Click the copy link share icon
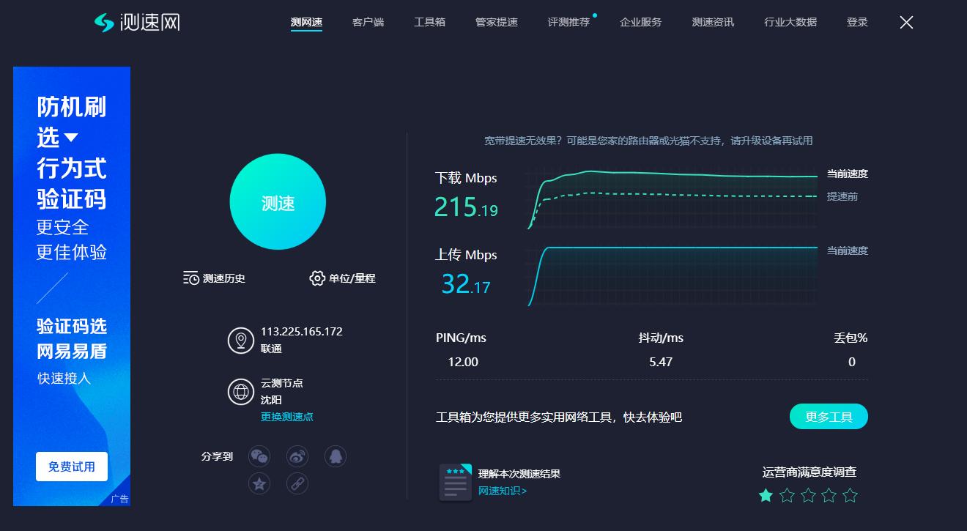The width and height of the screenshot is (967, 531). (297, 483)
